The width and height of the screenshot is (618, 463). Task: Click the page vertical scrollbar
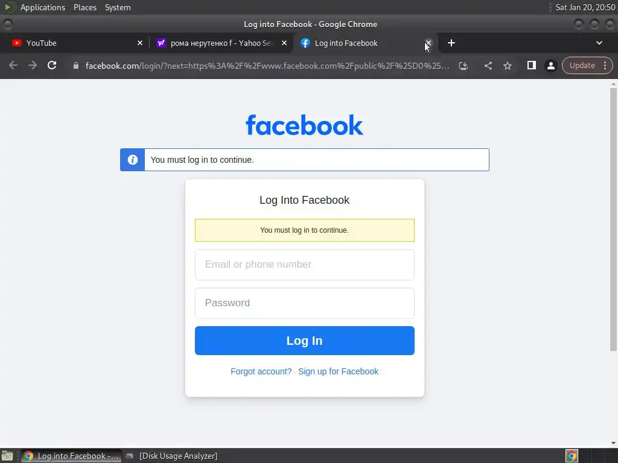click(613, 219)
